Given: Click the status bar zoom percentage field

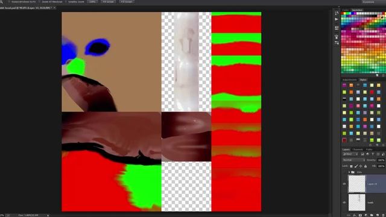Looking at the screenshot, I should coord(2,215).
